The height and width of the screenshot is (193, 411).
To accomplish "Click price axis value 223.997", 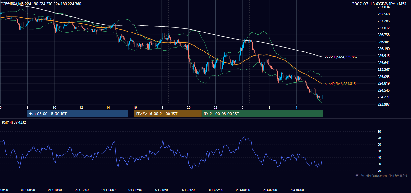I will 383,104.
